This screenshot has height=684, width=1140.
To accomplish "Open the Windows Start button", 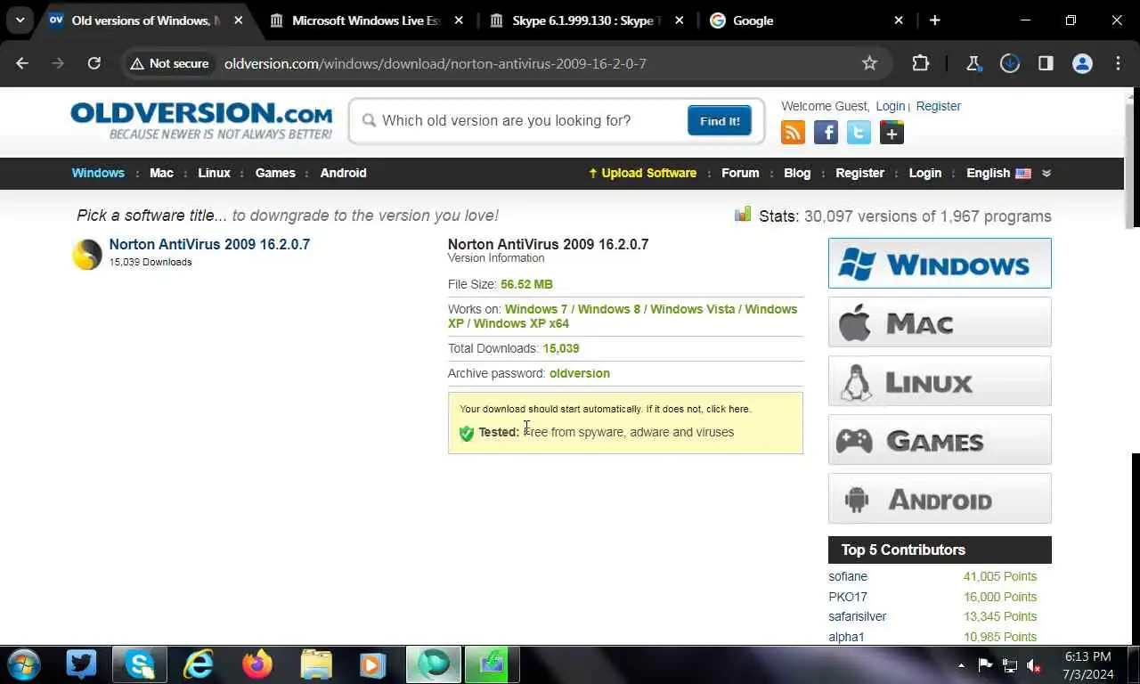I will point(24,664).
